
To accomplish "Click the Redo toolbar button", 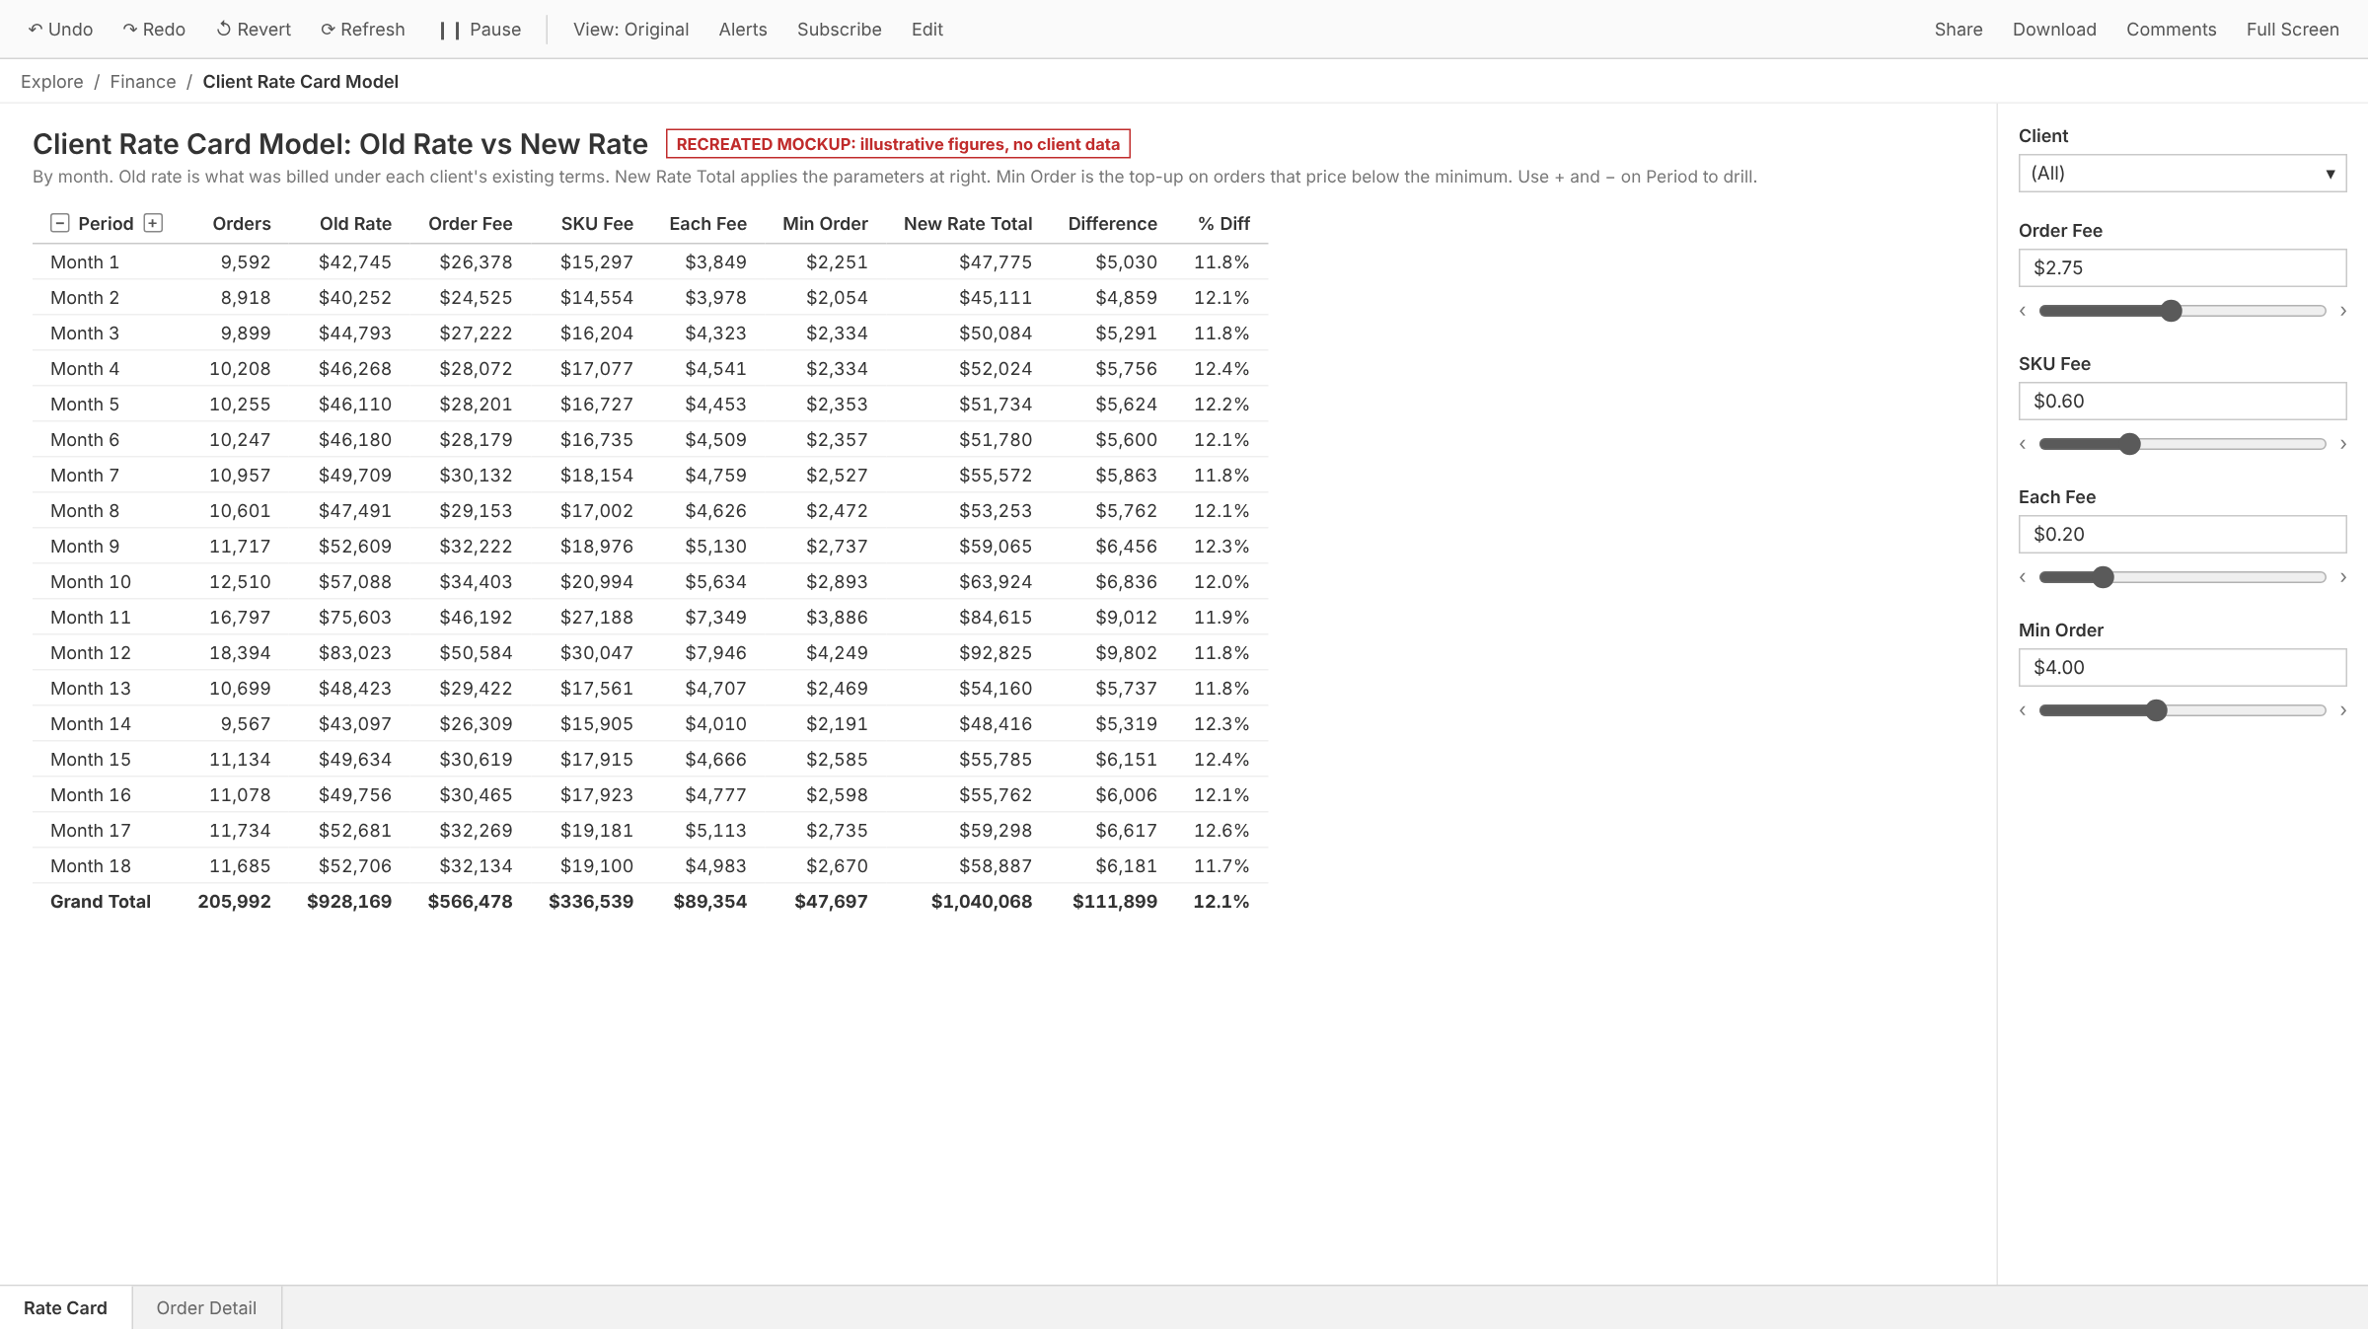I will coord(154,30).
